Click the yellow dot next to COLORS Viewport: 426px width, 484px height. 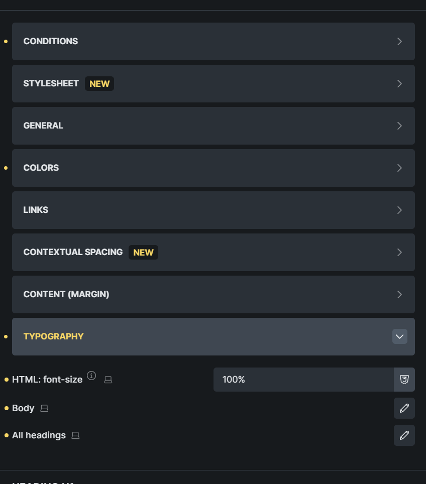tap(5, 168)
